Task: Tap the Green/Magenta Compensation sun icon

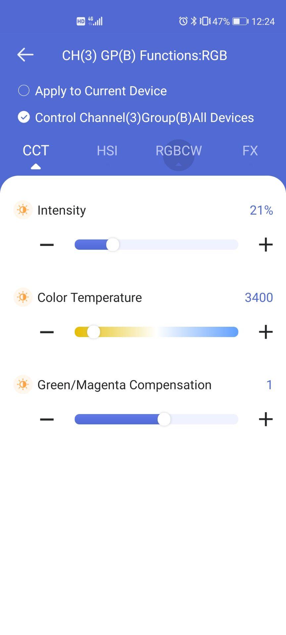Action: [x=23, y=384]
